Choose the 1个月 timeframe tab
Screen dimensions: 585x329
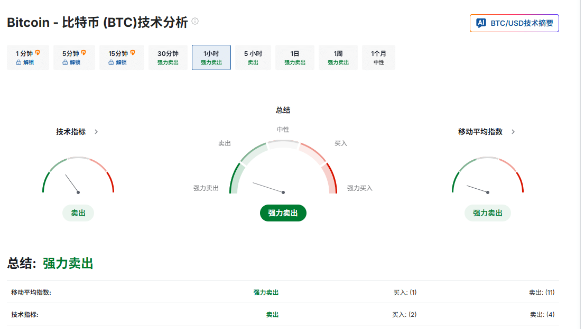[x=378, y=57]
